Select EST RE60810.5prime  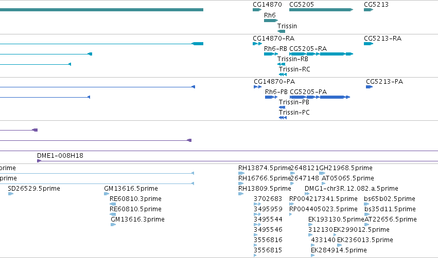click(x=135, y=210)
